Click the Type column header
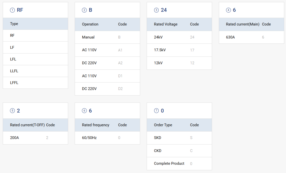The height and width of the screenshot is (173, 286). click(x=14, y=24)
